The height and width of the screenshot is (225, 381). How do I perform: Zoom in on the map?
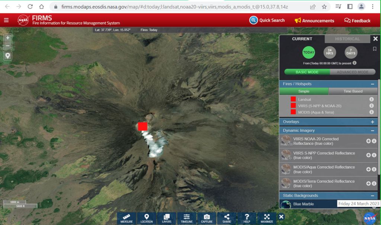pos(8,38)
